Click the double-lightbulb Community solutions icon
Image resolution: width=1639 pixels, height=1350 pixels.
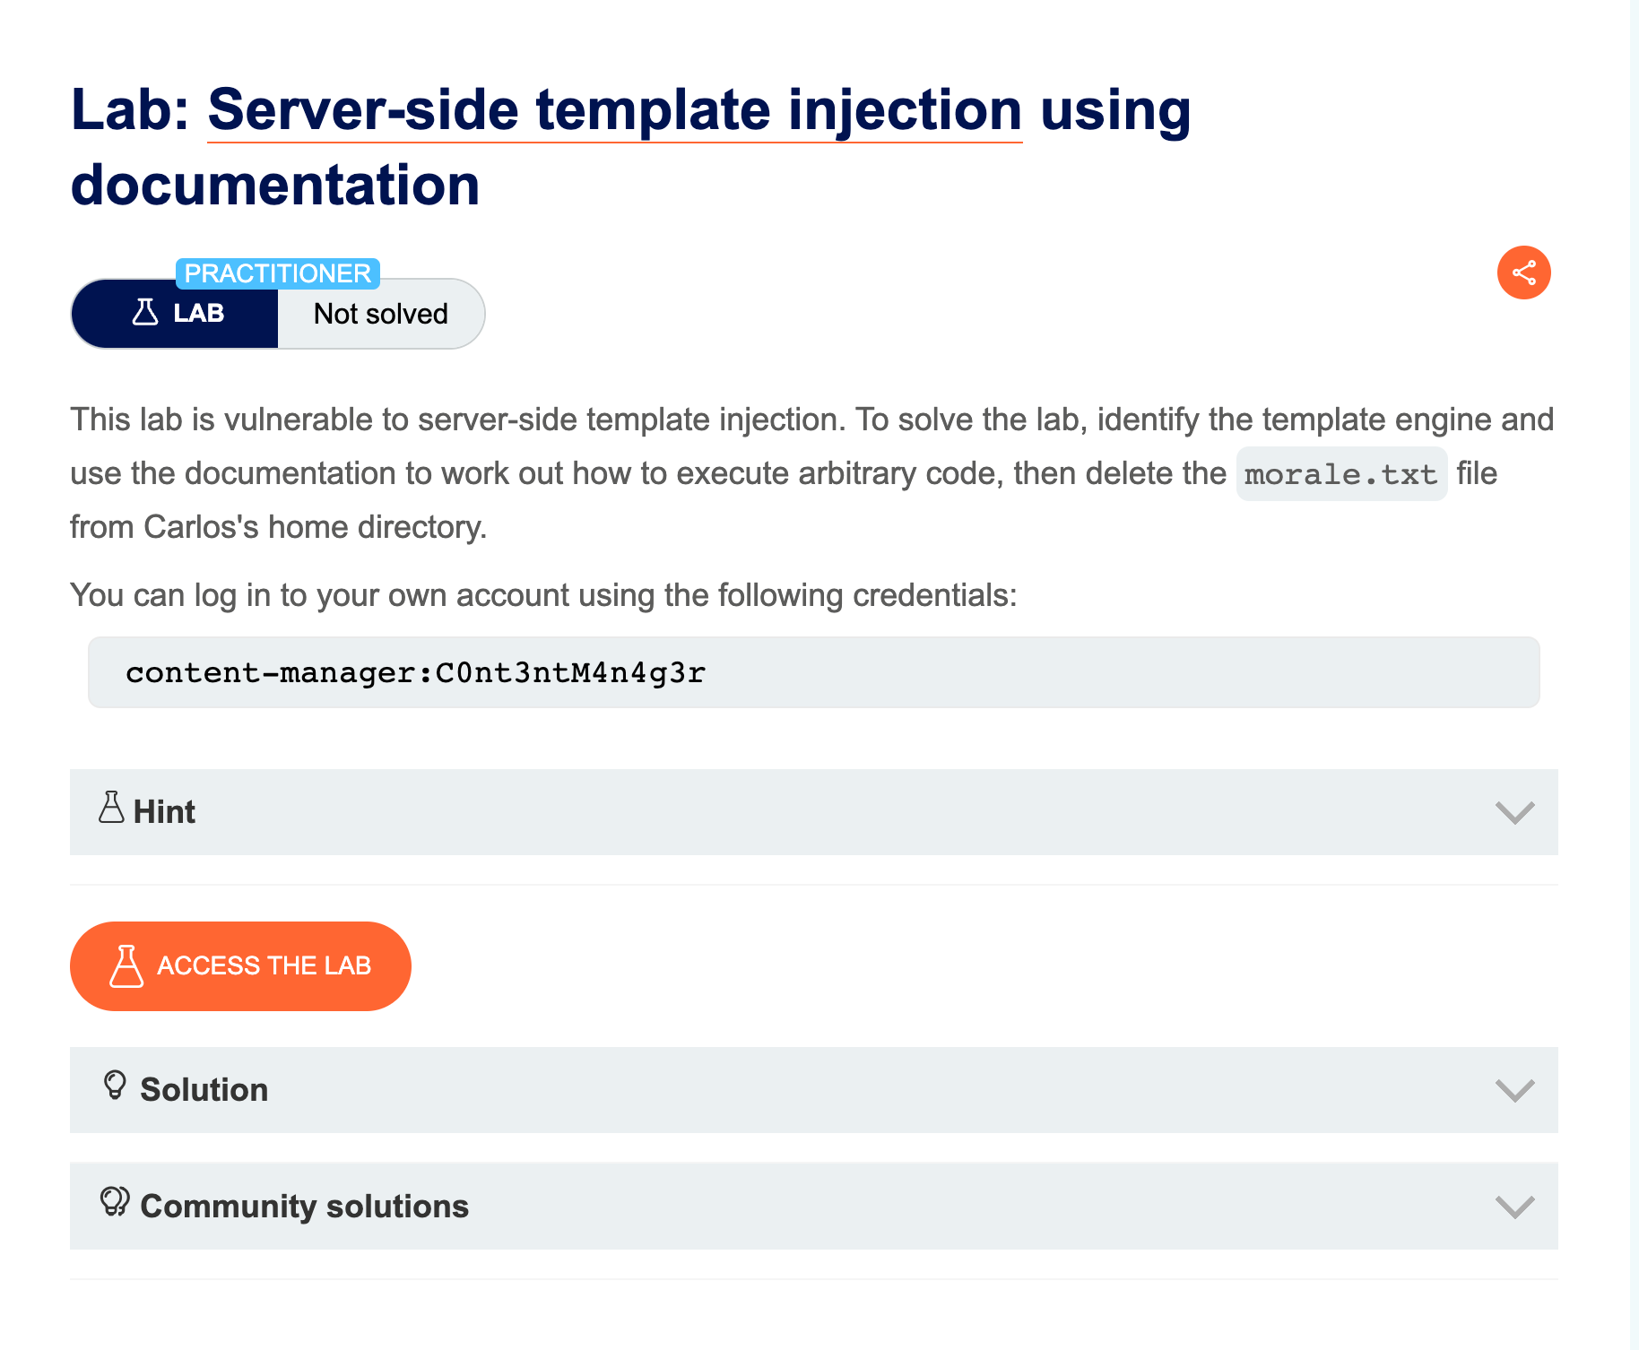coord(115,1202)
